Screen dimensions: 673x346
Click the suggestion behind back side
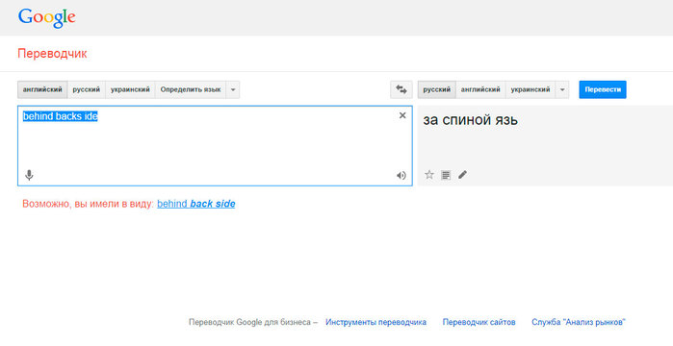point(196,204)
